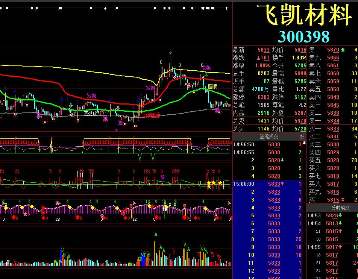Click the red 三线粘合 signal label
This screenshot has height=279, width=358.
(151, 115)
